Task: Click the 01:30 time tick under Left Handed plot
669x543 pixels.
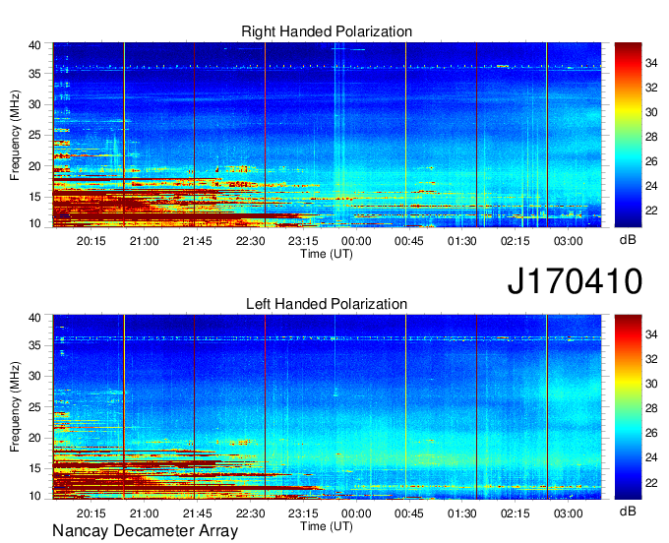Action: point(462,513)
